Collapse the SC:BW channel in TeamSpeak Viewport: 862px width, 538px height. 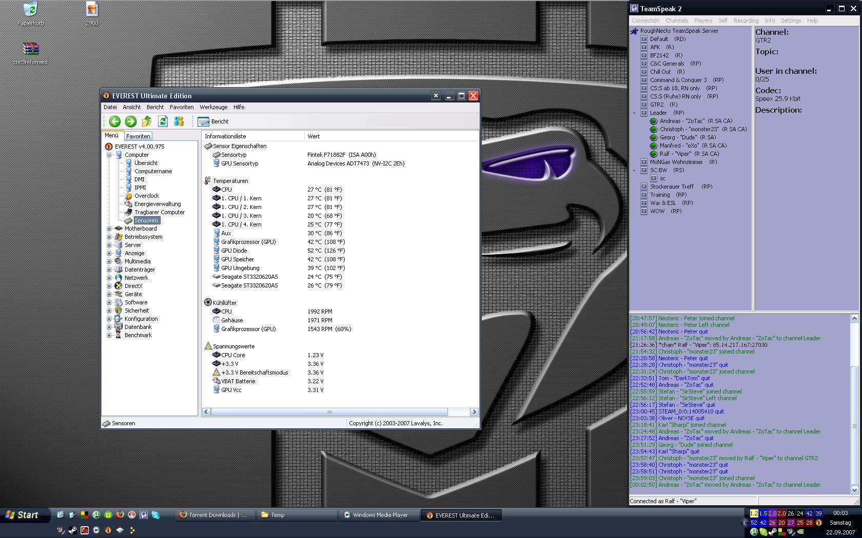point(635,170)
